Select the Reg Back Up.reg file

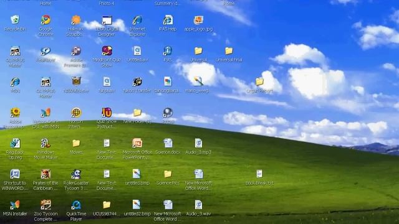tap(15, 143)
